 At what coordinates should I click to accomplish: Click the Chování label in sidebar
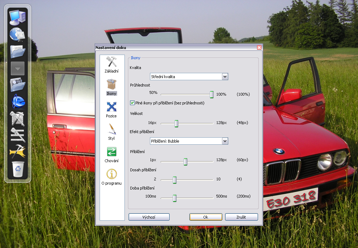pos(112,161)
